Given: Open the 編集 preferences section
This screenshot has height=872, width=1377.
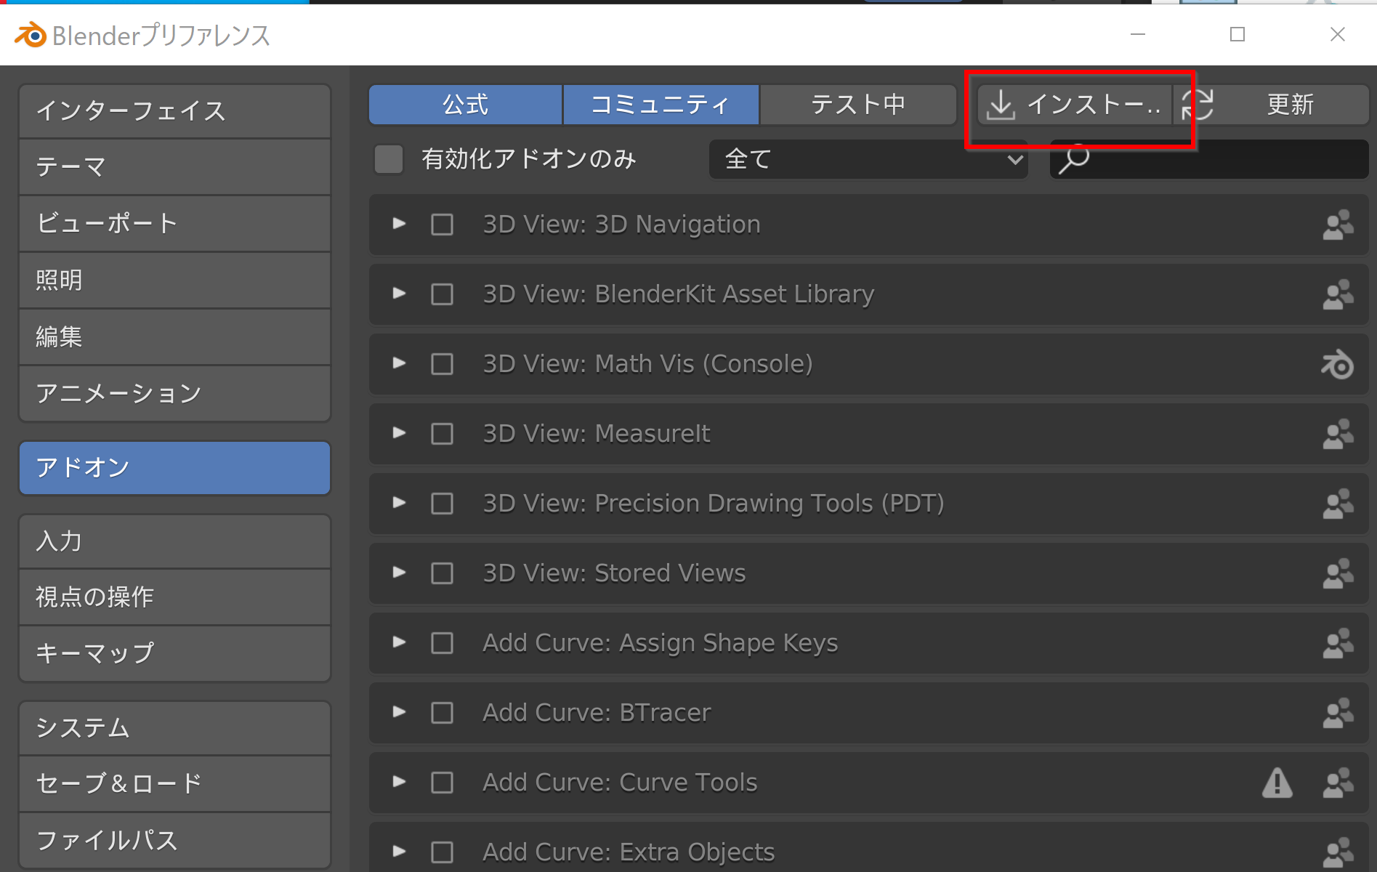Looking at the screenshot, I should (x=175, y=337).
